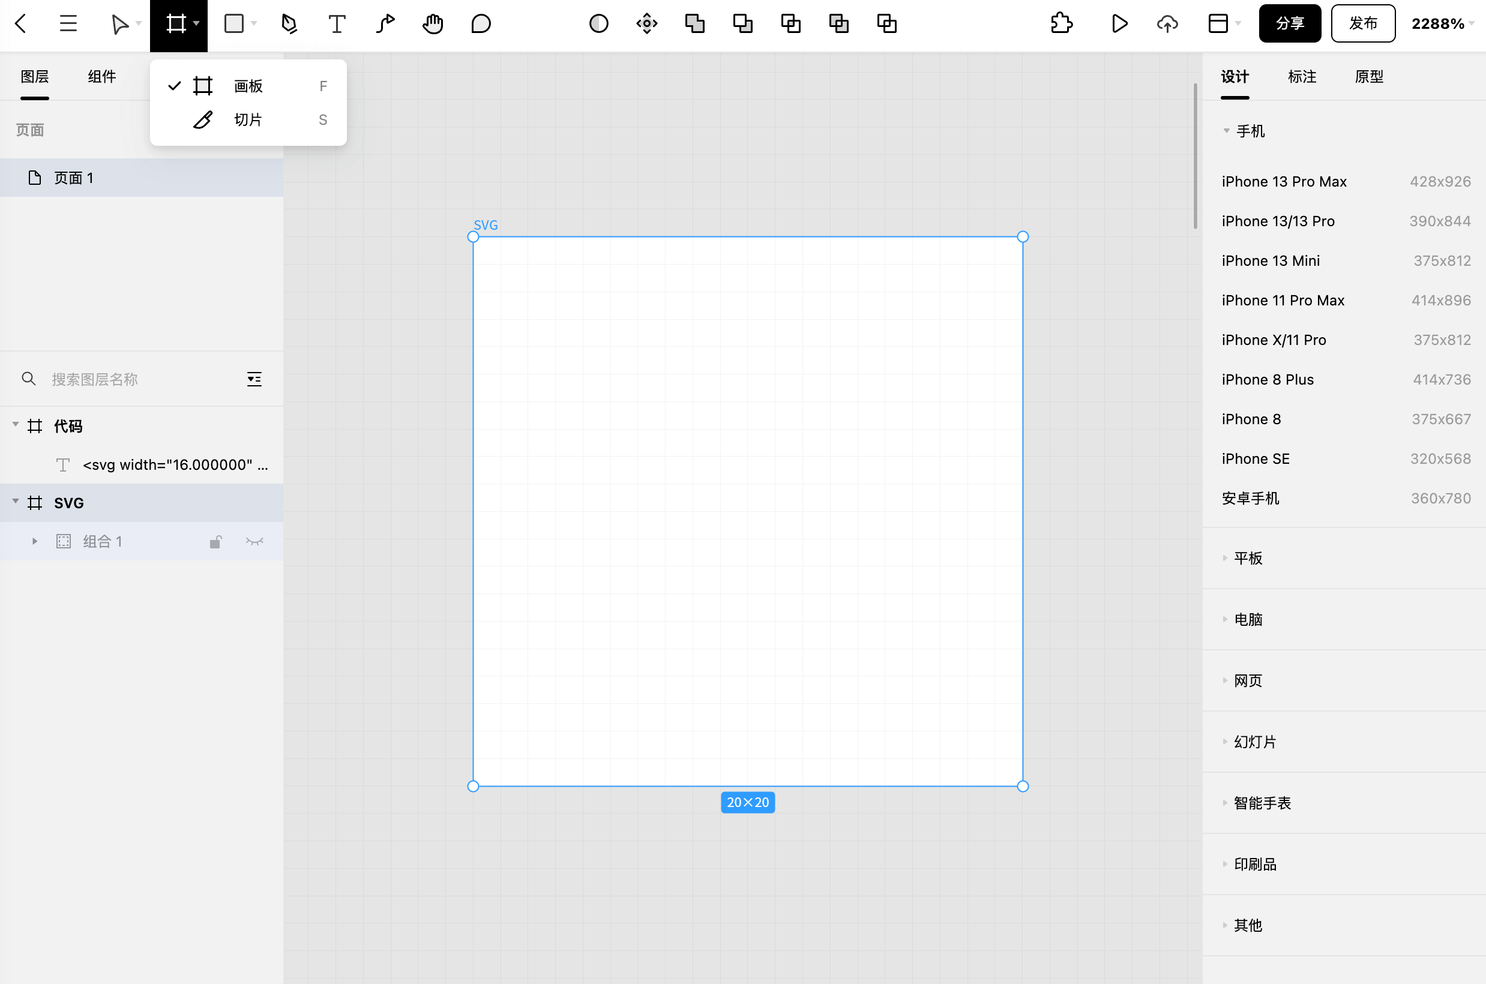Screen dimensions: 1486x984
Task: Start prototype preview play button
Action: pos(1119,24)
